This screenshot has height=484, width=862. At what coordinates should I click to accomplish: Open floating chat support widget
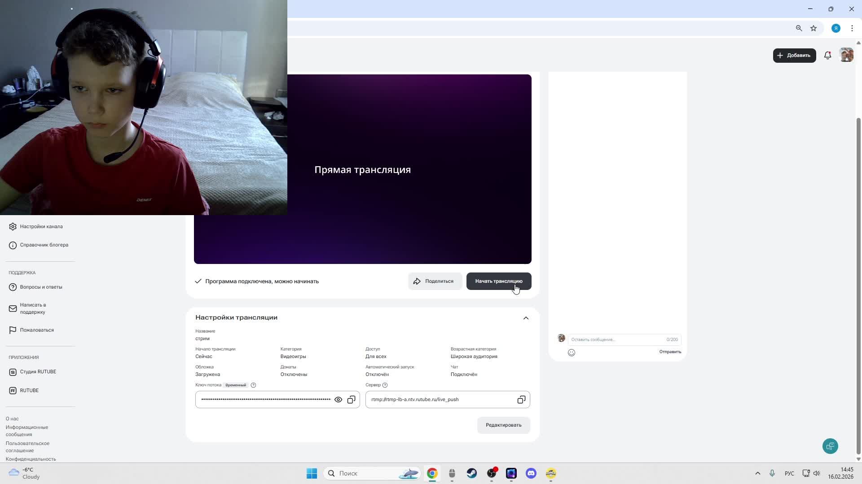coord(830,446)
